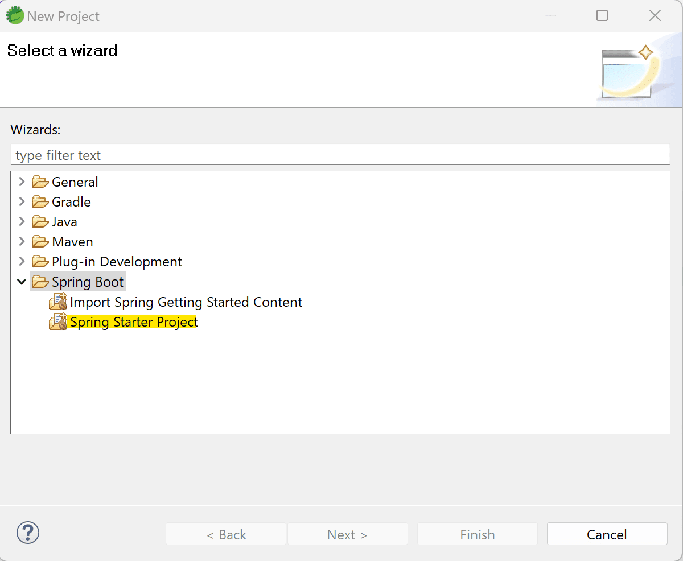Click the Import Spring Getting Started Content icon
The height and width of the screenshot is (561, 683).
(x=57, y=302)
